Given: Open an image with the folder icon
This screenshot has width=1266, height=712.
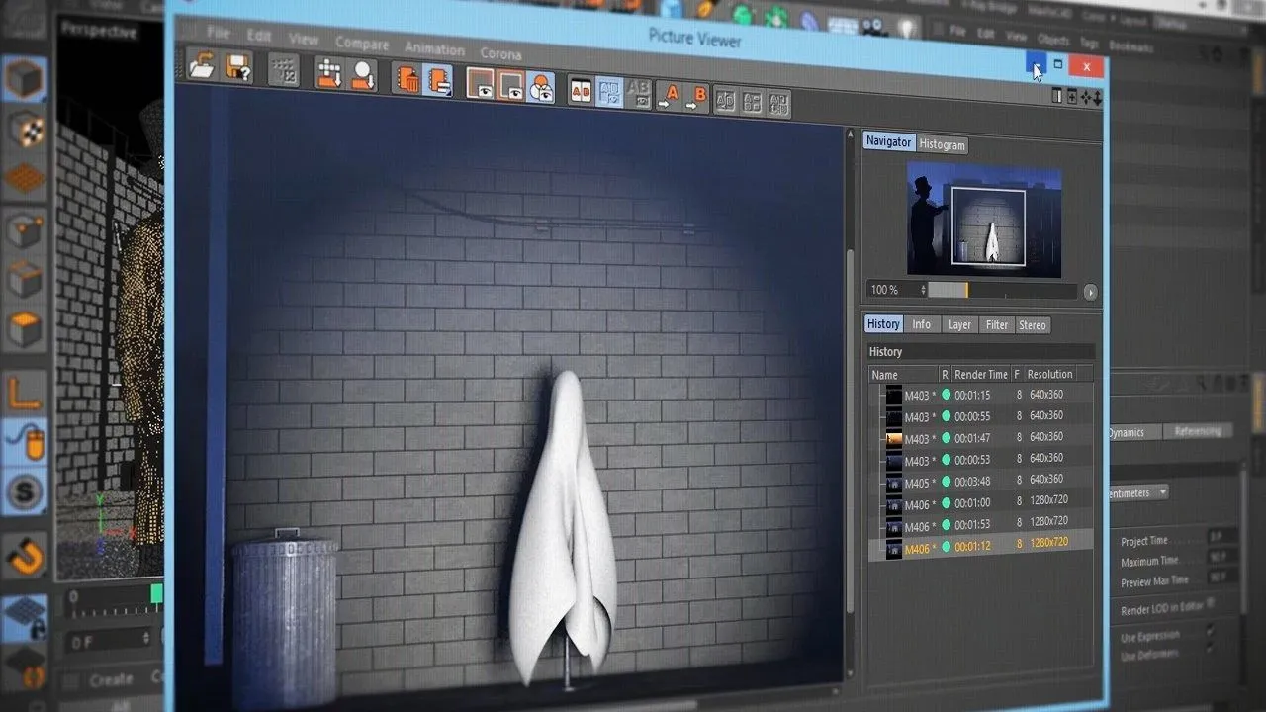Looking at the screenshot, I should click(201, 66).
